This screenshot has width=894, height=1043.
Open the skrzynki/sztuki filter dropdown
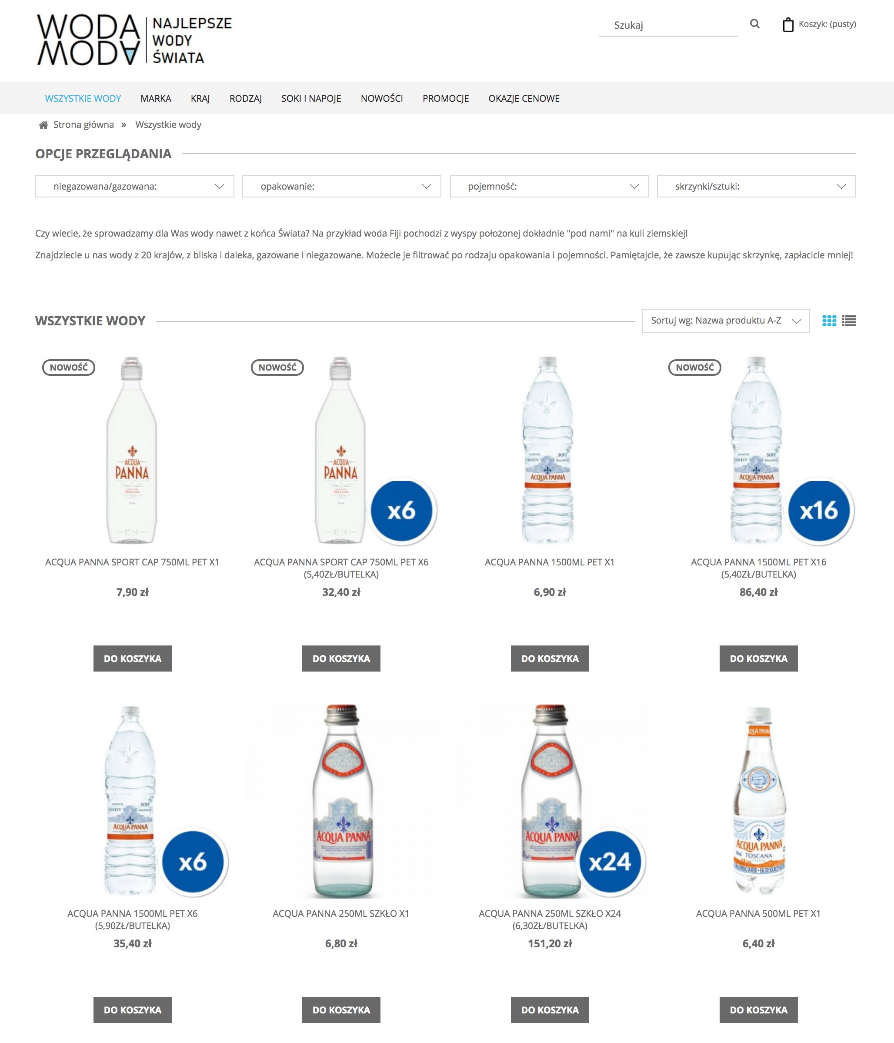(756, 186)
